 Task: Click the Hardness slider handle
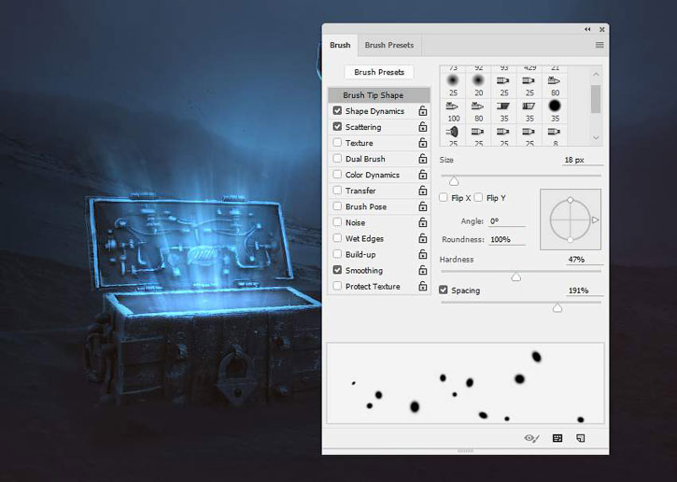(x=516, y=276)
